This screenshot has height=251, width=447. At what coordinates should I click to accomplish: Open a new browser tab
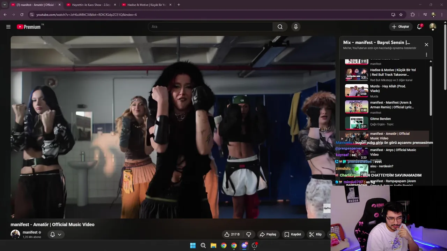click(179, 5)
